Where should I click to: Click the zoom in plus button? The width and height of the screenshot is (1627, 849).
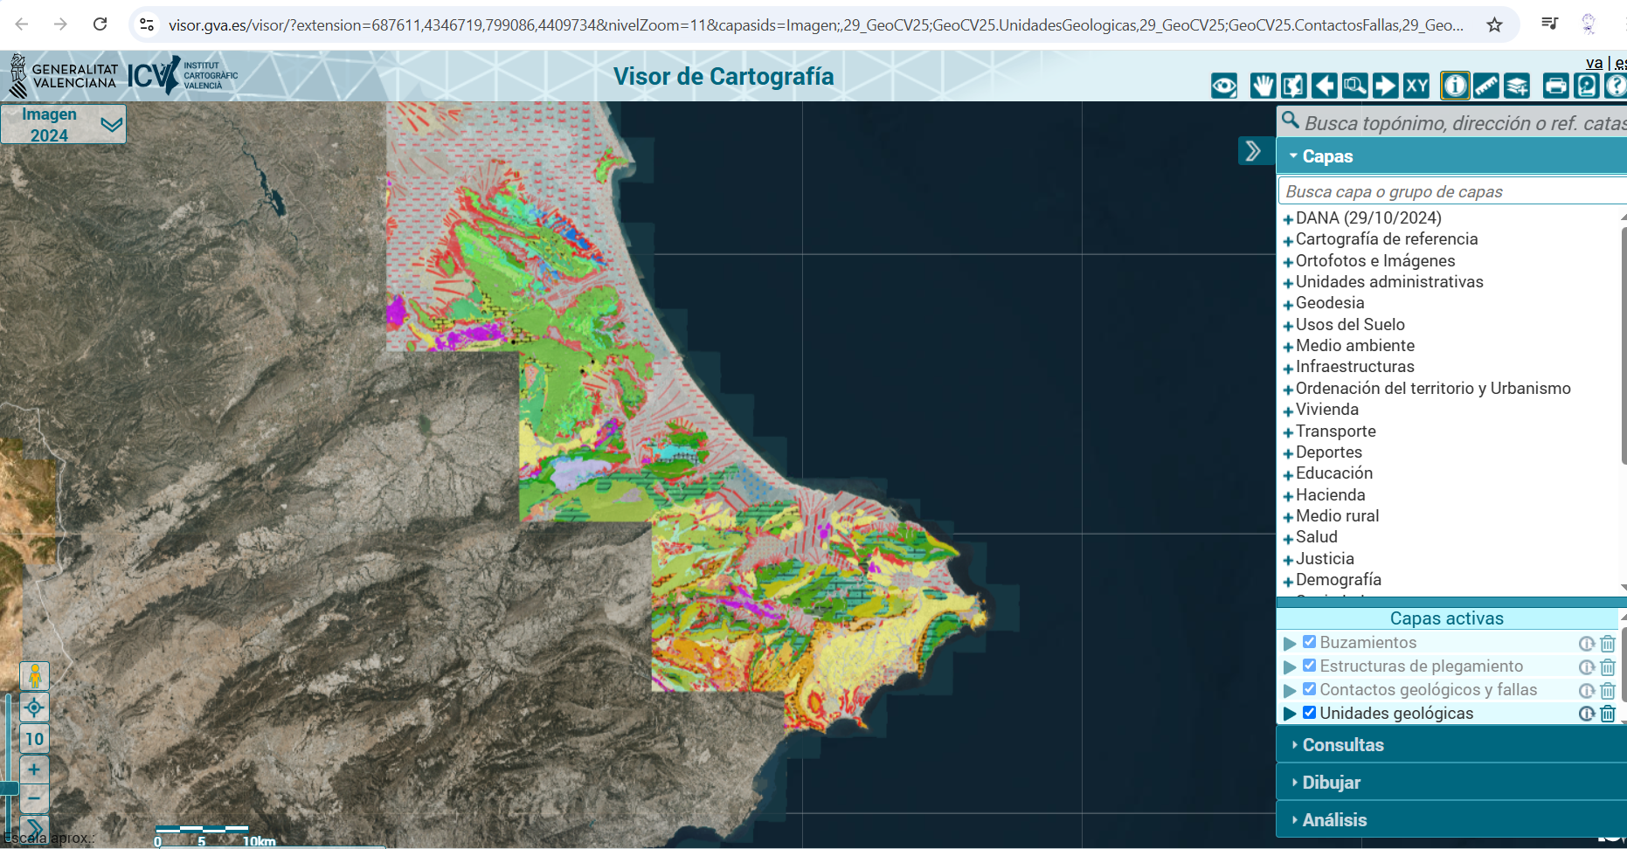[34, 770]
